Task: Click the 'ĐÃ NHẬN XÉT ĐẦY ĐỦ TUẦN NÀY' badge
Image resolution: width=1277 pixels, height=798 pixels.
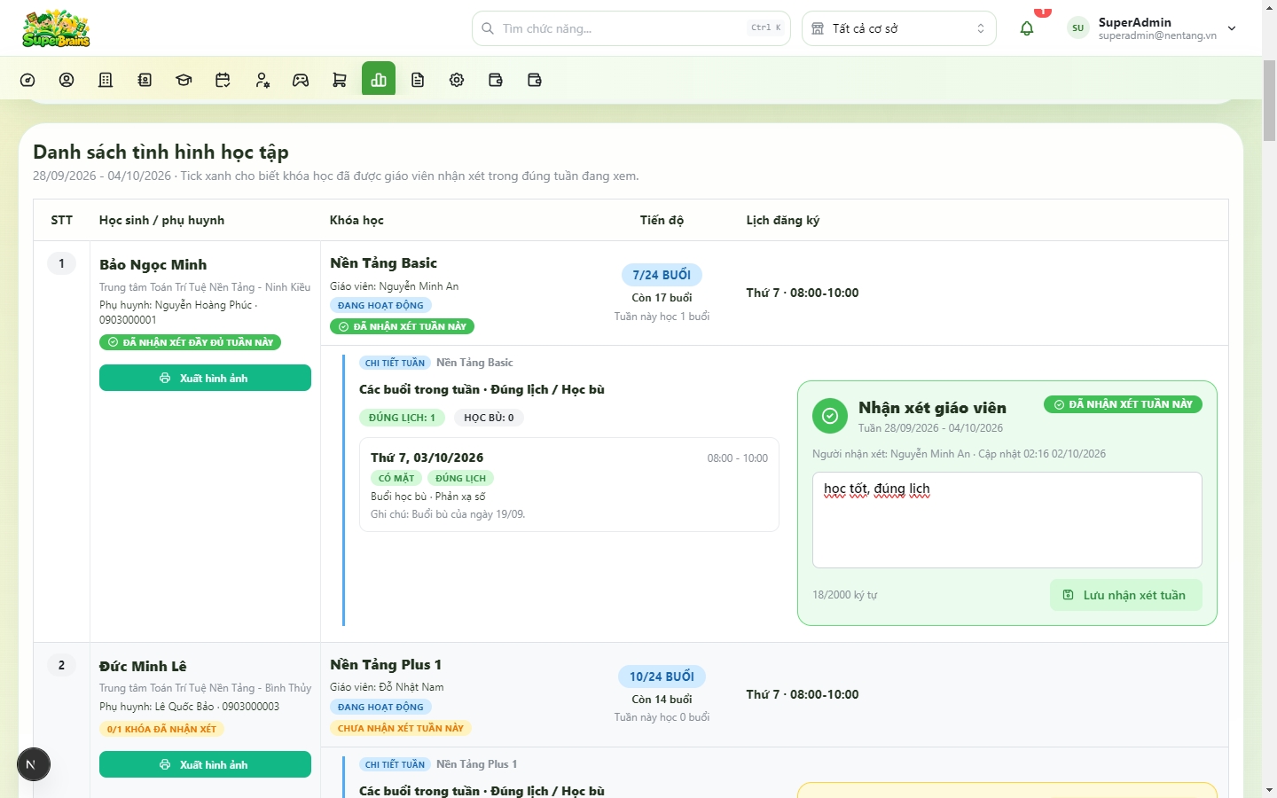Action: [x=190, y=342]
